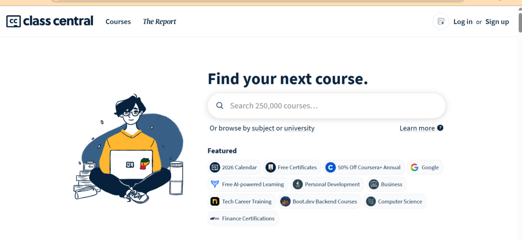Focus the Search 250,000 courses field
The height and width of the screenshot is (240, 522).
click(x=327, y=106)
